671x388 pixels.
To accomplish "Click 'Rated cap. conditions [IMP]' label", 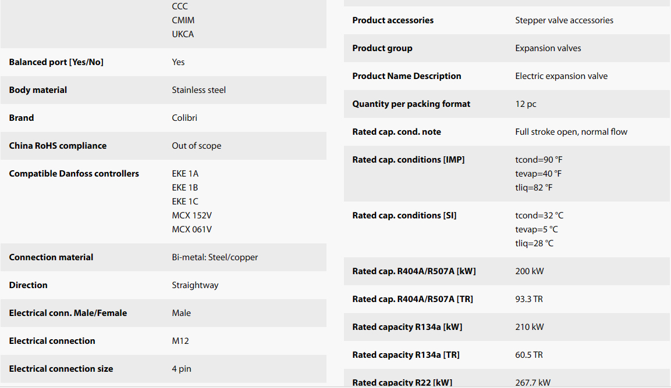I will (x=408, y=160).
